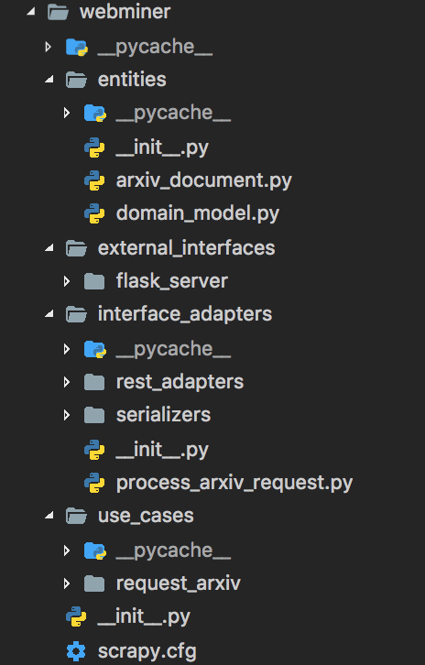425x665 pixels.
Task: Open arxiv_document.py file
Action: 204,181
